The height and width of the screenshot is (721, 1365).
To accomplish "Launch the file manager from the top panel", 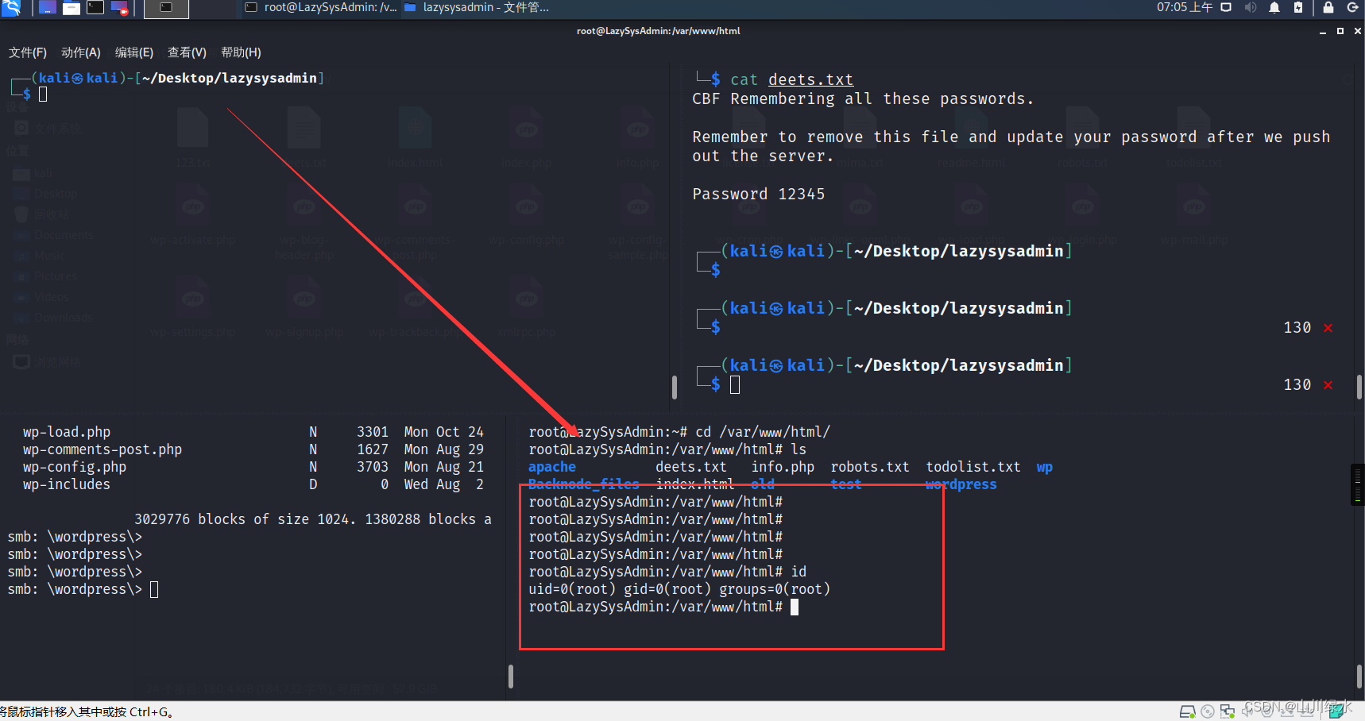I will pyautogui.click(x=72, y=8).
